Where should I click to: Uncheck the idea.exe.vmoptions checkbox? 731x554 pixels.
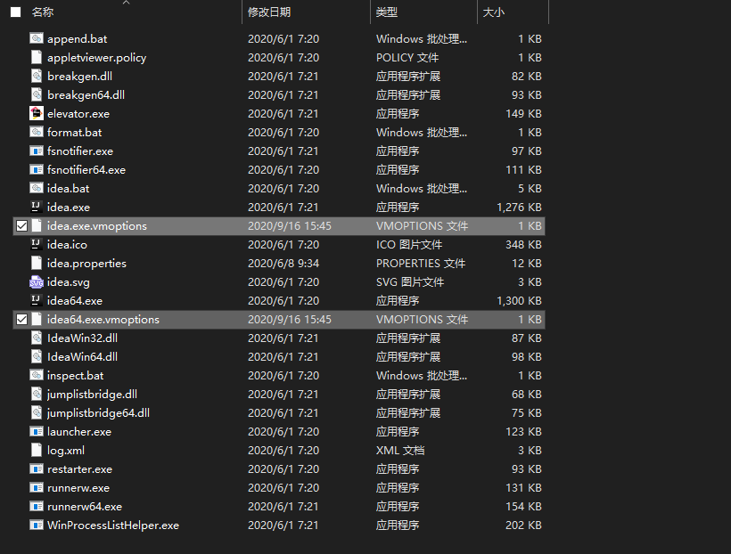[x=22, y=226]
